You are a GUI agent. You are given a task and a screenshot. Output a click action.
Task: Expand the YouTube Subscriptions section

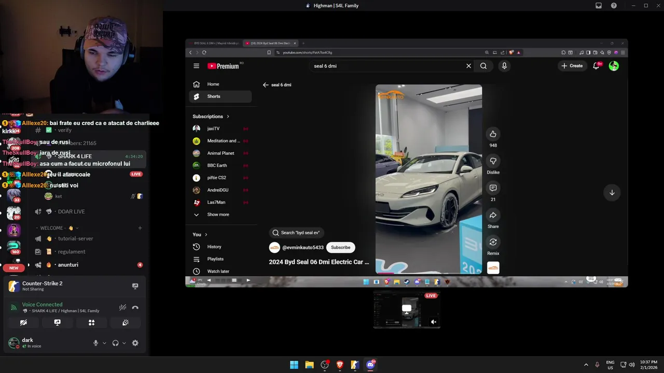coord(211,117)
